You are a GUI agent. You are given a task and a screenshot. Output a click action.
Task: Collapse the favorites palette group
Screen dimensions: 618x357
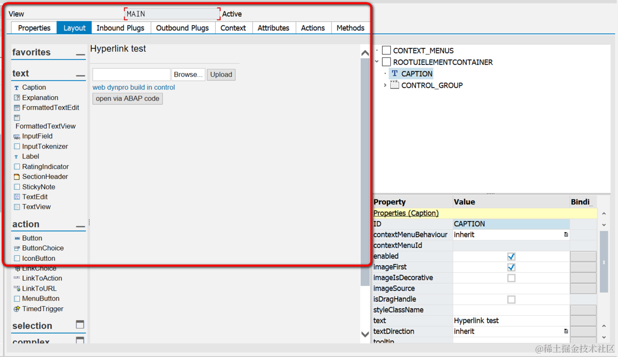[80, 54]
